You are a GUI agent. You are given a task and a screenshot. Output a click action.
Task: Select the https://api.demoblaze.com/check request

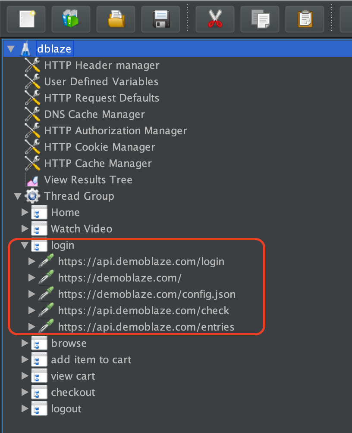[144, 310]
